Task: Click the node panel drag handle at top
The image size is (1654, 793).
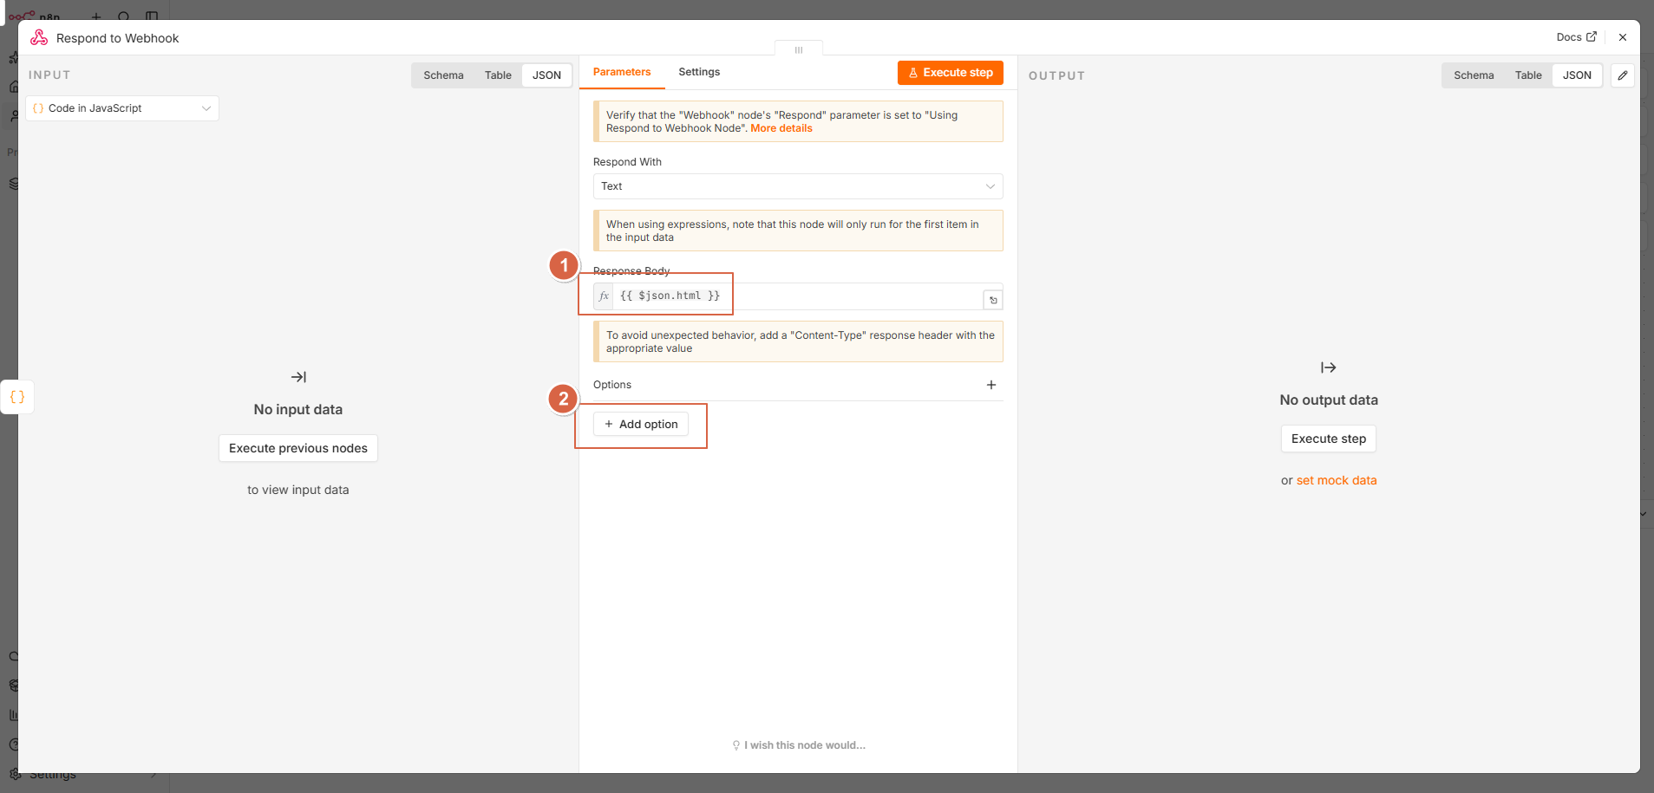Action: [x=799, y=49]
